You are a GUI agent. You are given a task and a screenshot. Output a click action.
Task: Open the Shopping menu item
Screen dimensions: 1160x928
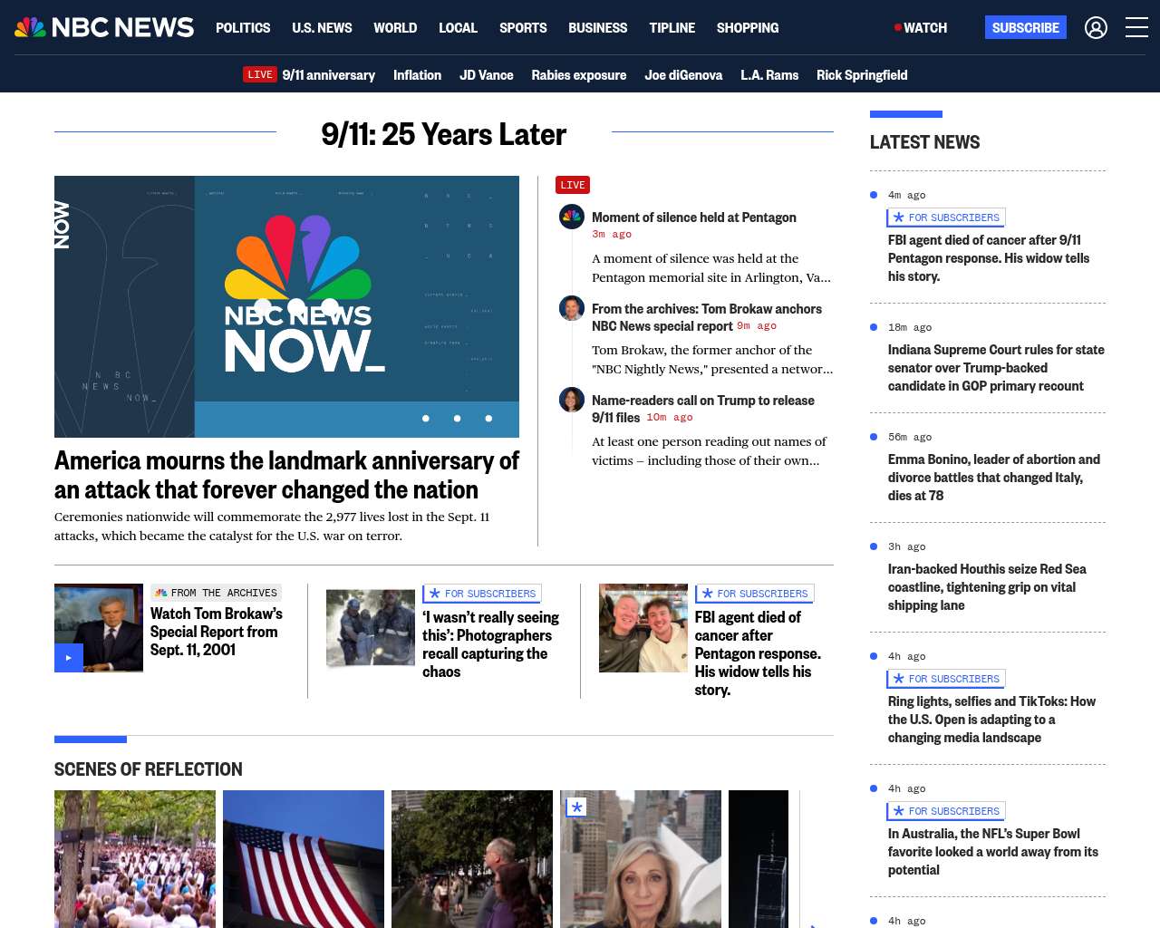[748, 28]
